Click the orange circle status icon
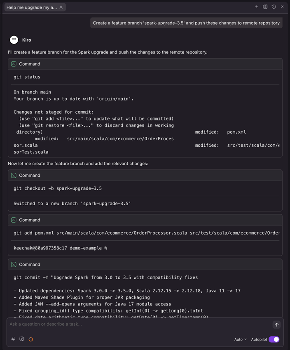The image size is (290, 350). pyautogui.click(x=30, y=339)
